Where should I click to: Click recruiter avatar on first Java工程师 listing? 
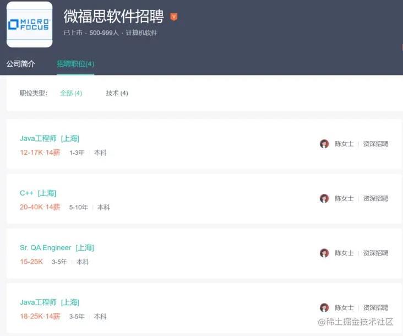pos(324,144)
